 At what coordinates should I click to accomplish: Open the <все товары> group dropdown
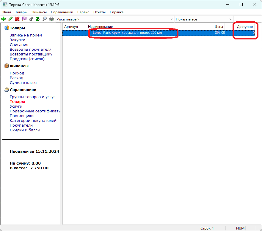point(114,19)
